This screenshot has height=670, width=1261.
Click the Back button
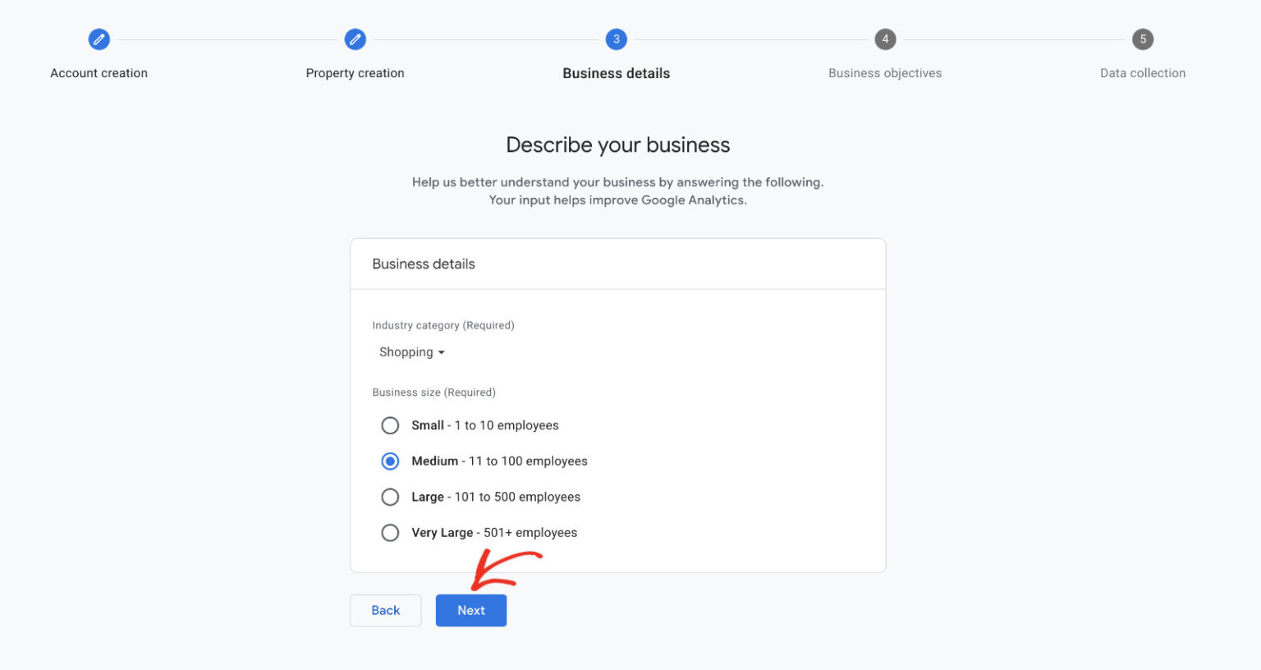pos(385,610)
